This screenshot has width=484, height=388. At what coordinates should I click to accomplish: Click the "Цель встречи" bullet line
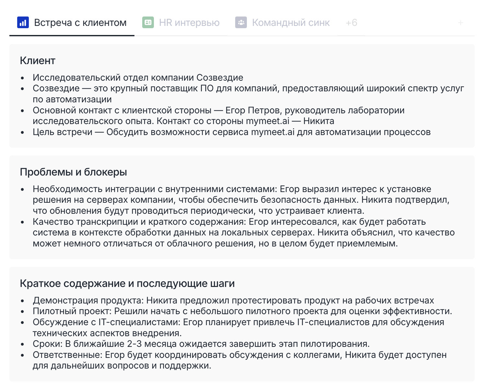pos(231,132)
